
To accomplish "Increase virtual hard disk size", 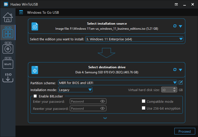I will [x=174, y=89].
